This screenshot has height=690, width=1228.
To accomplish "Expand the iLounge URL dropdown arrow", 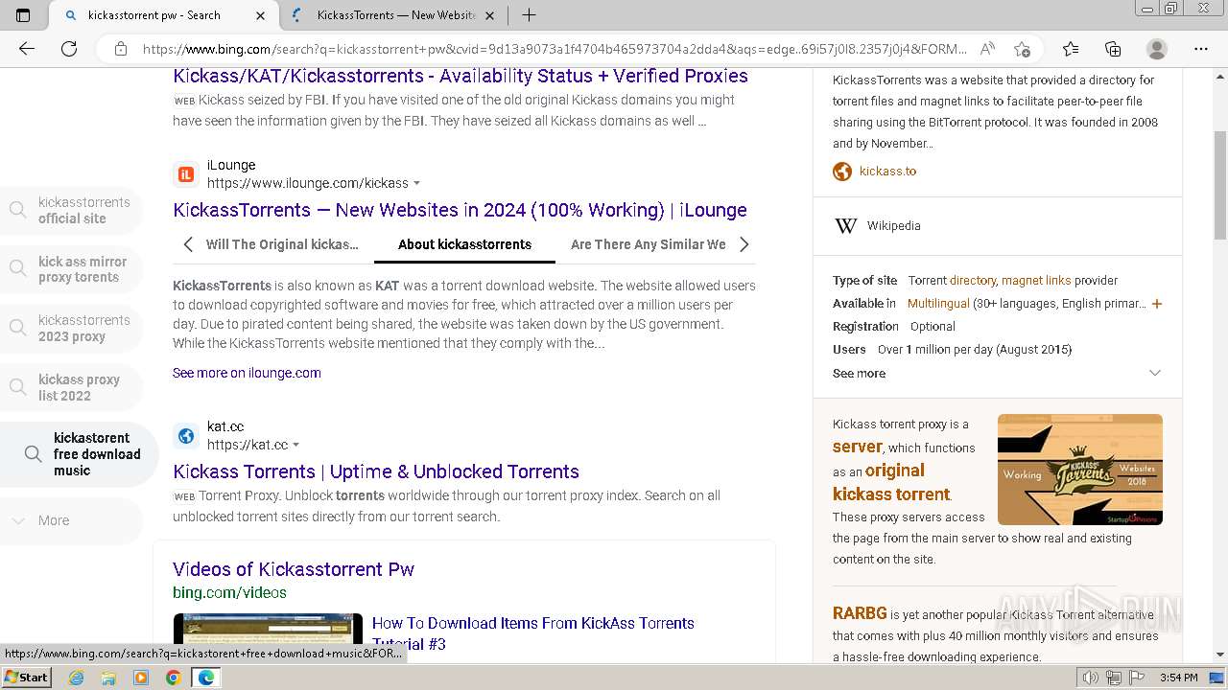I will coord(416,183).
